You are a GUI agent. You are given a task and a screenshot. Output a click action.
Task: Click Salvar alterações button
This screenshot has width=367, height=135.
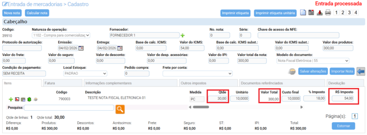pyautogui.click(x=313, y=71)
